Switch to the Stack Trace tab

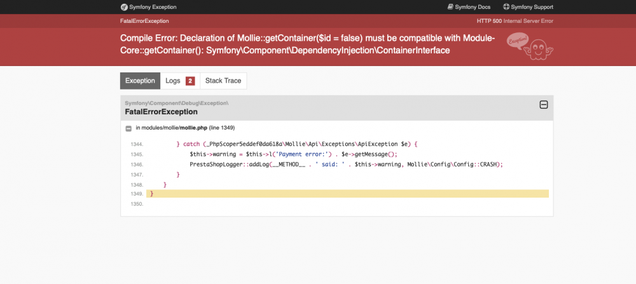pyautogui.click(x=223, y=81)
